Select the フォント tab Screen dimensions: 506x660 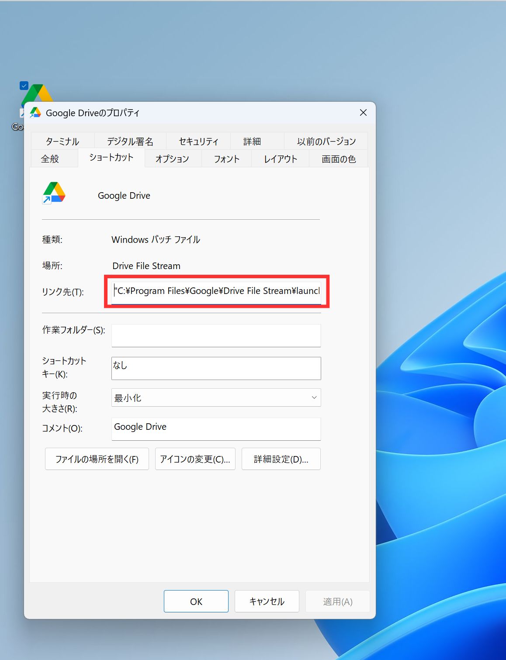226,159
